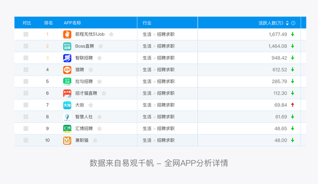The width and height of the screenshot is (318, 184).
Task: Favorite Boss直聘 with its star
Action: tap(100, 46)
